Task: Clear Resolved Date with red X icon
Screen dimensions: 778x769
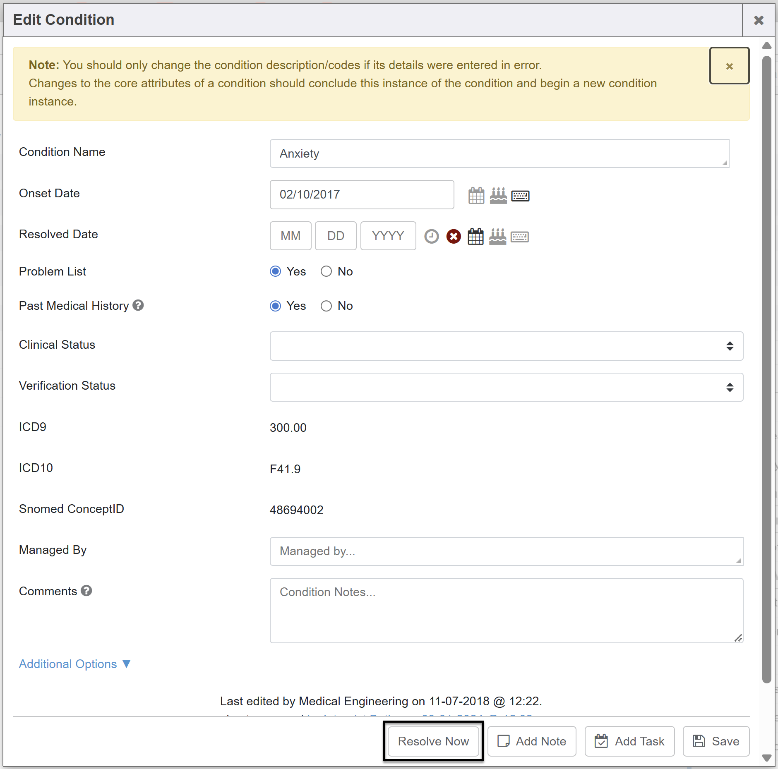Action: point(454,236)
